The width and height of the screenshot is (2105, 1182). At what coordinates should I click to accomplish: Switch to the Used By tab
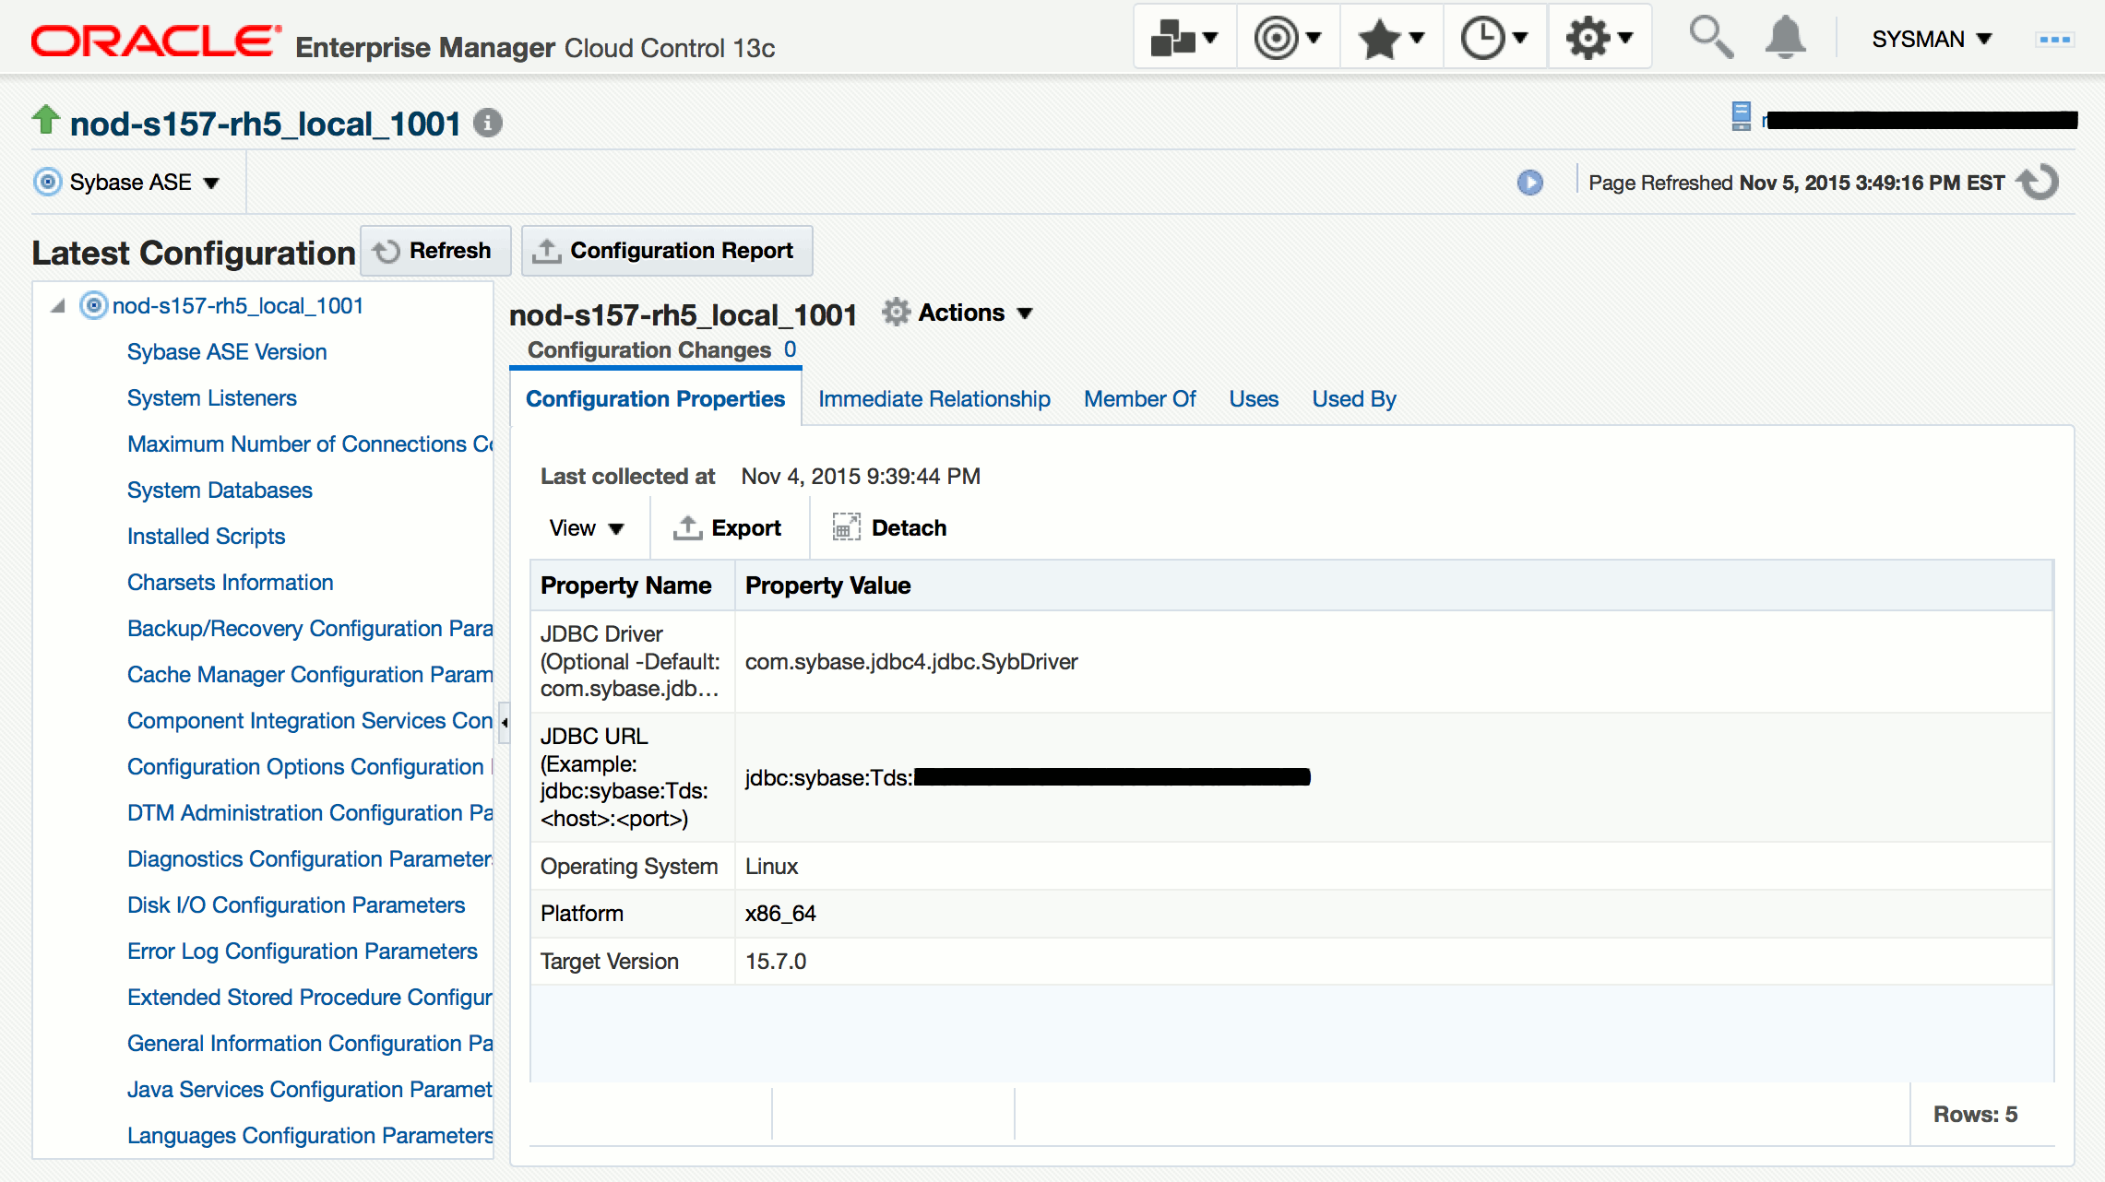pyautogui.click(x=1353, y=399)
